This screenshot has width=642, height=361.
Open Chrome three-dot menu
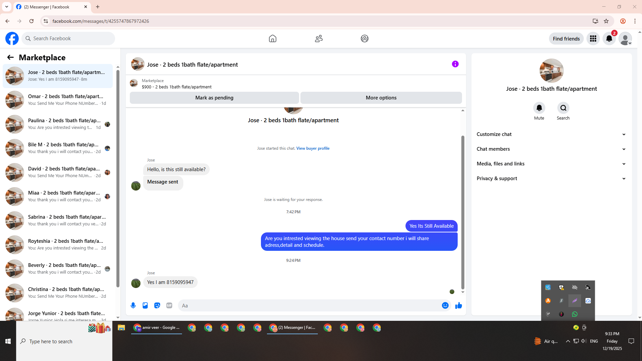(635, 21)
